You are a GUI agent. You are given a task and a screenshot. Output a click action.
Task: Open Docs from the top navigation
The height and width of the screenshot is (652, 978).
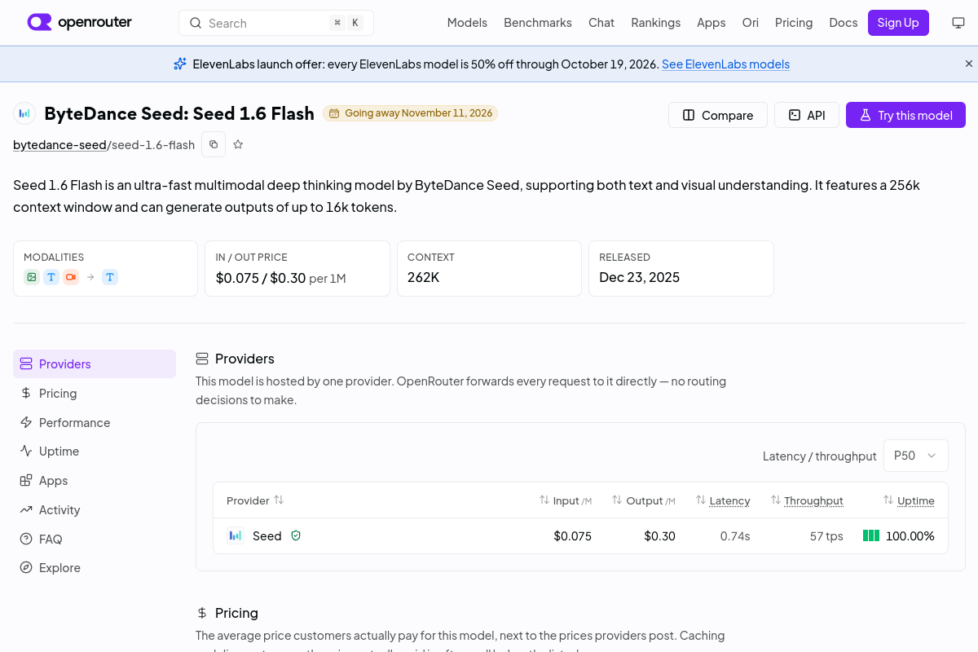844,23
